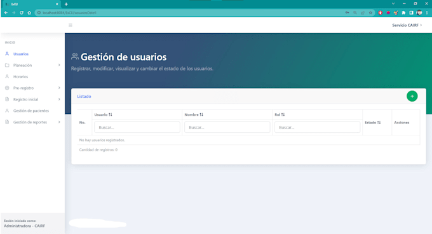The image size is (432, 234).
Task: Click the password key icon
Action: [x=347, y=13]
